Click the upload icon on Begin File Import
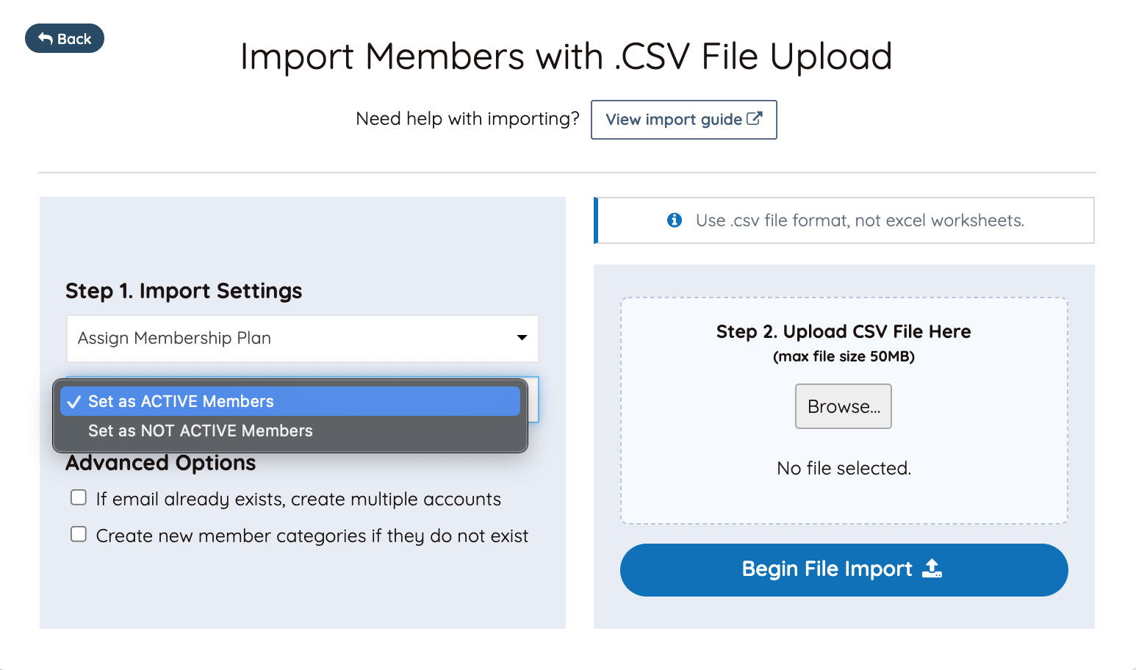 click(932, 569)
